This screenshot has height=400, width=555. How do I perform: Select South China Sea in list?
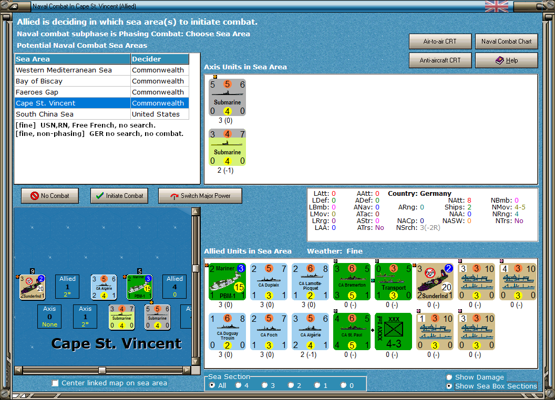(101, 114)
